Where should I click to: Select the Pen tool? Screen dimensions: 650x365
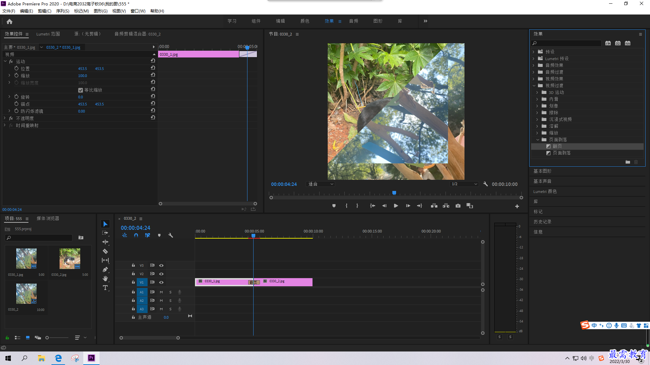click(105, 269)
